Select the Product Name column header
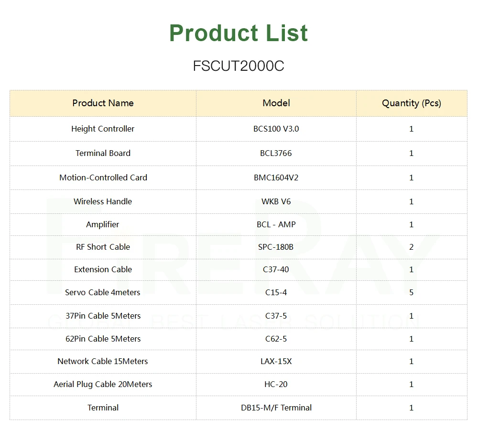 (103, 103)
